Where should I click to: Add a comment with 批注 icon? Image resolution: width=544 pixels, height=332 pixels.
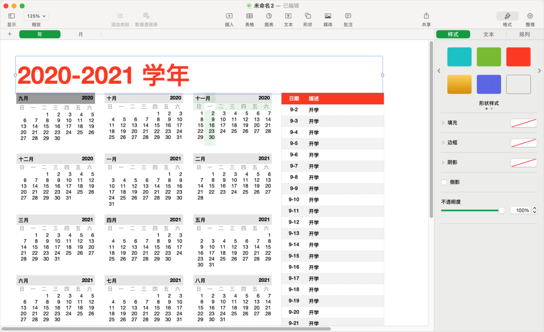(x=348, y=16)
